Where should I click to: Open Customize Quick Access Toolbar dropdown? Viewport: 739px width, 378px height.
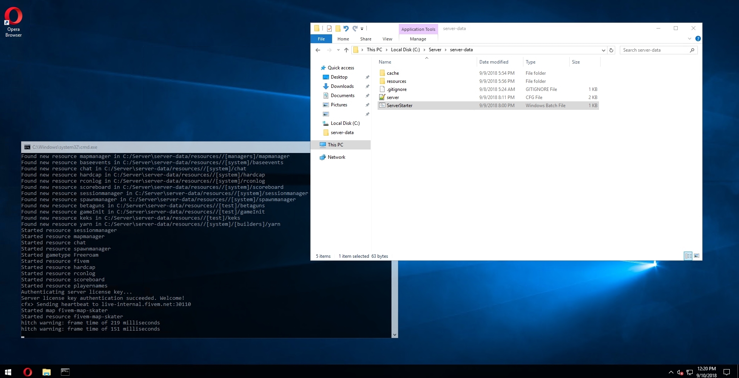pos(362,29)
